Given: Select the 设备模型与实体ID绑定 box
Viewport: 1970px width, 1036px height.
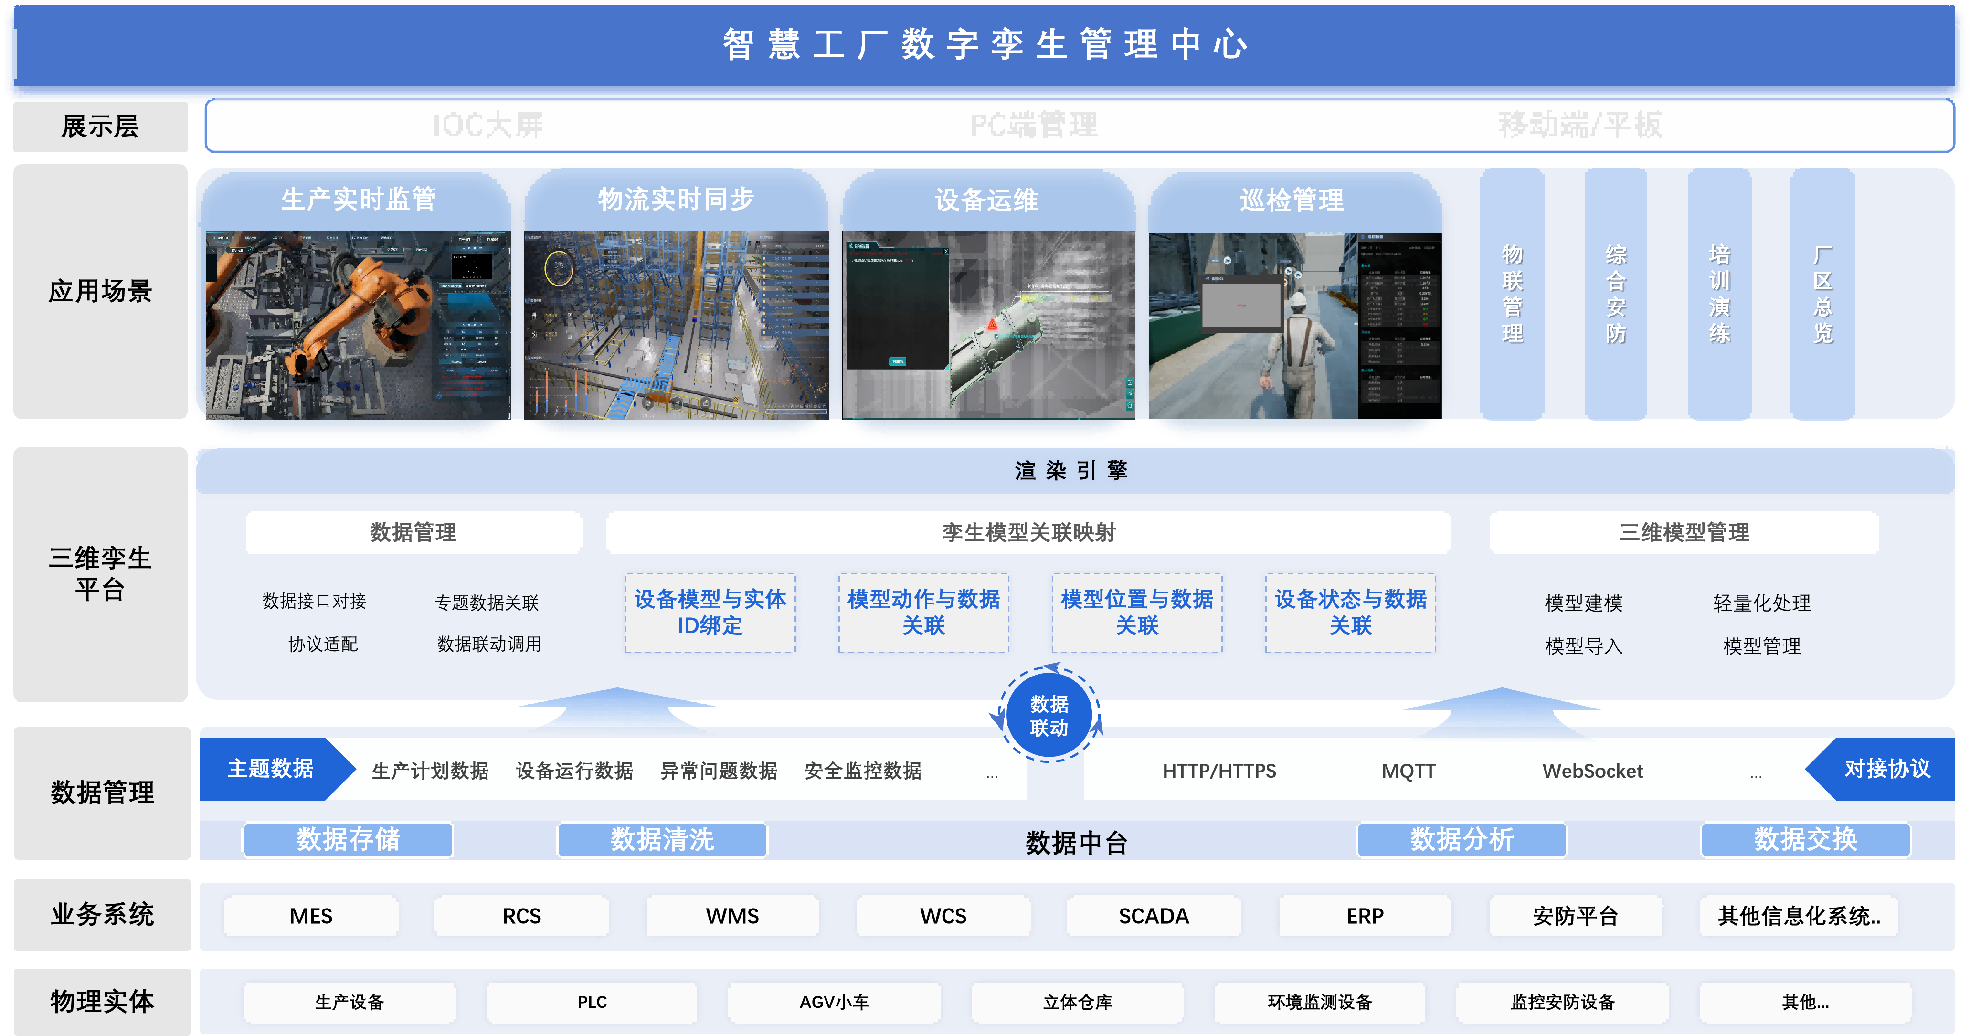Looking at the screenshot, I should (x=710, y=613).
